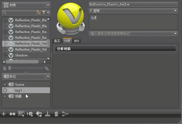Select the highlighted Reflective_Plastic_Yel material
This screenshot has height=124, width=182.
point(24,44)
